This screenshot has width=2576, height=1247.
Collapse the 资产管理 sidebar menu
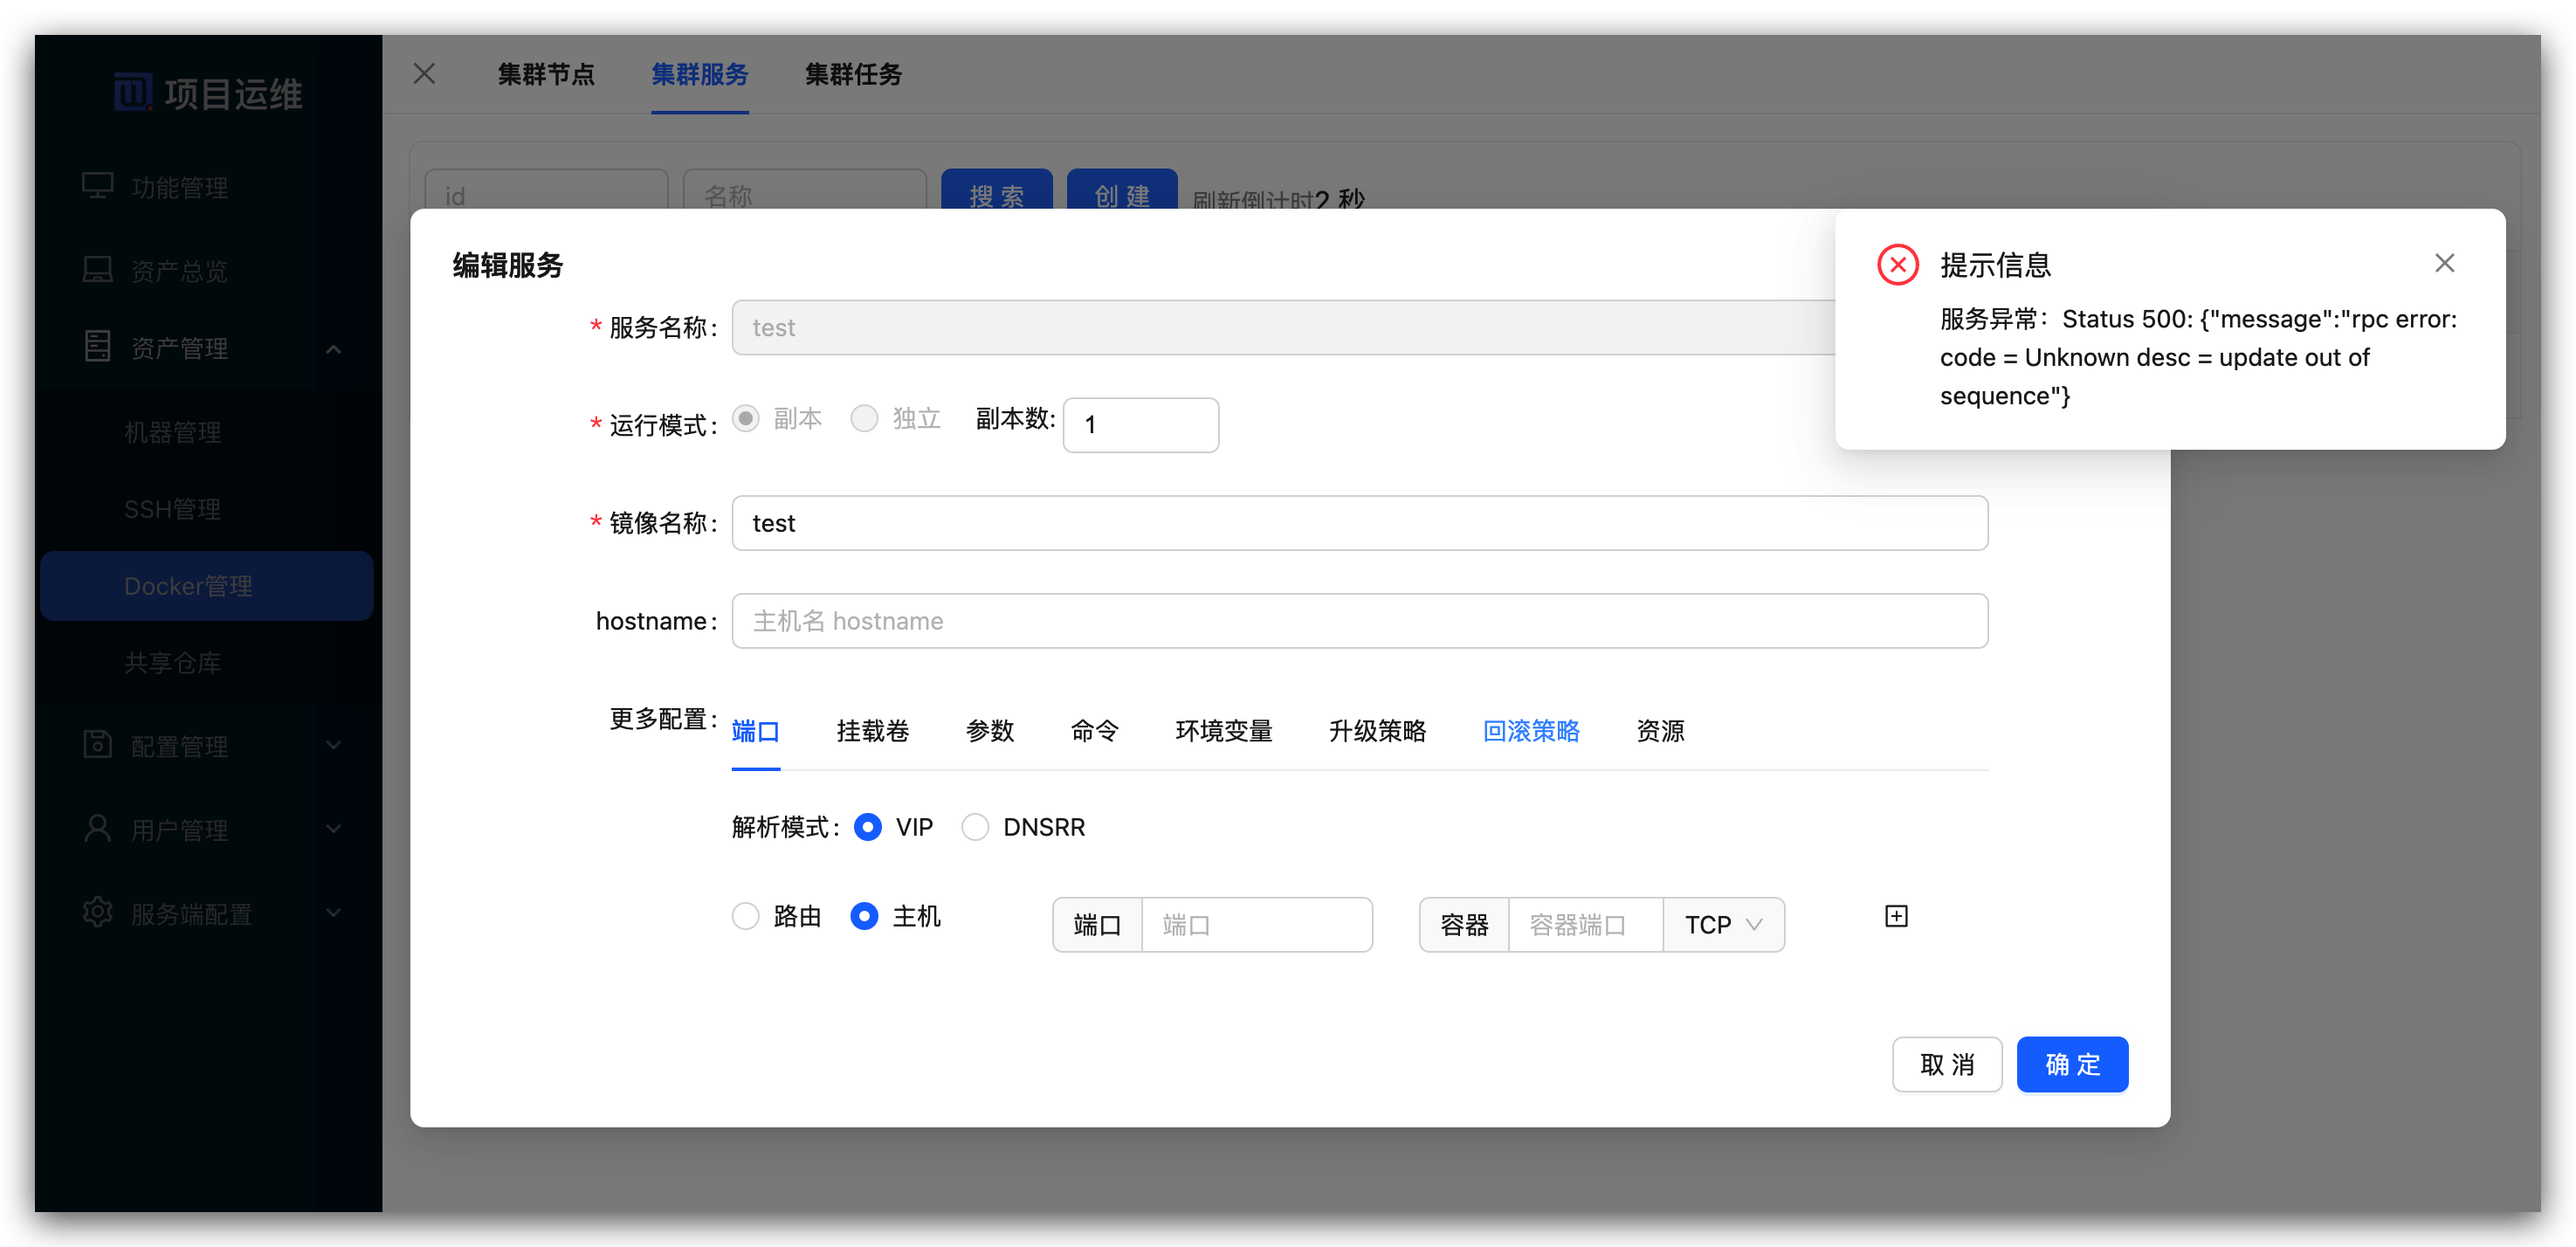[333, 349]
